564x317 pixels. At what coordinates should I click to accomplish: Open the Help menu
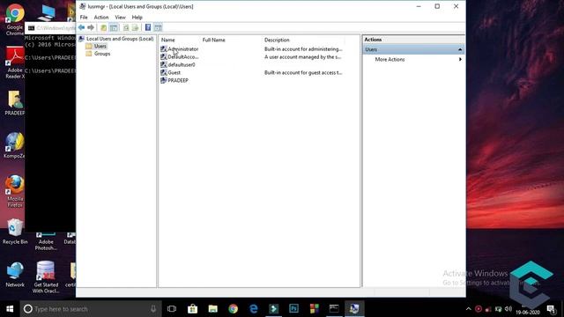pyautogui.click(x=137, y=18)
